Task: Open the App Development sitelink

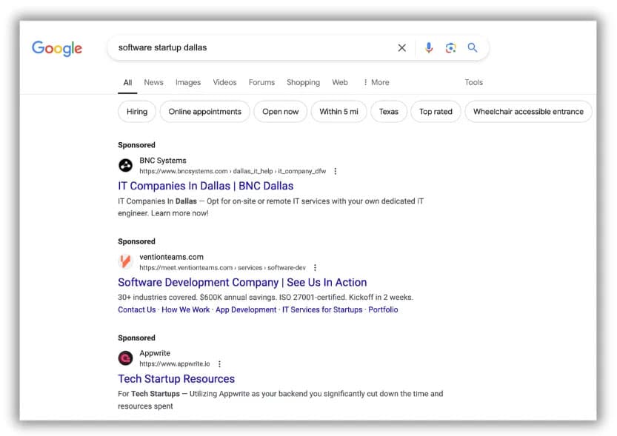Action: click(x=246, y=310)
